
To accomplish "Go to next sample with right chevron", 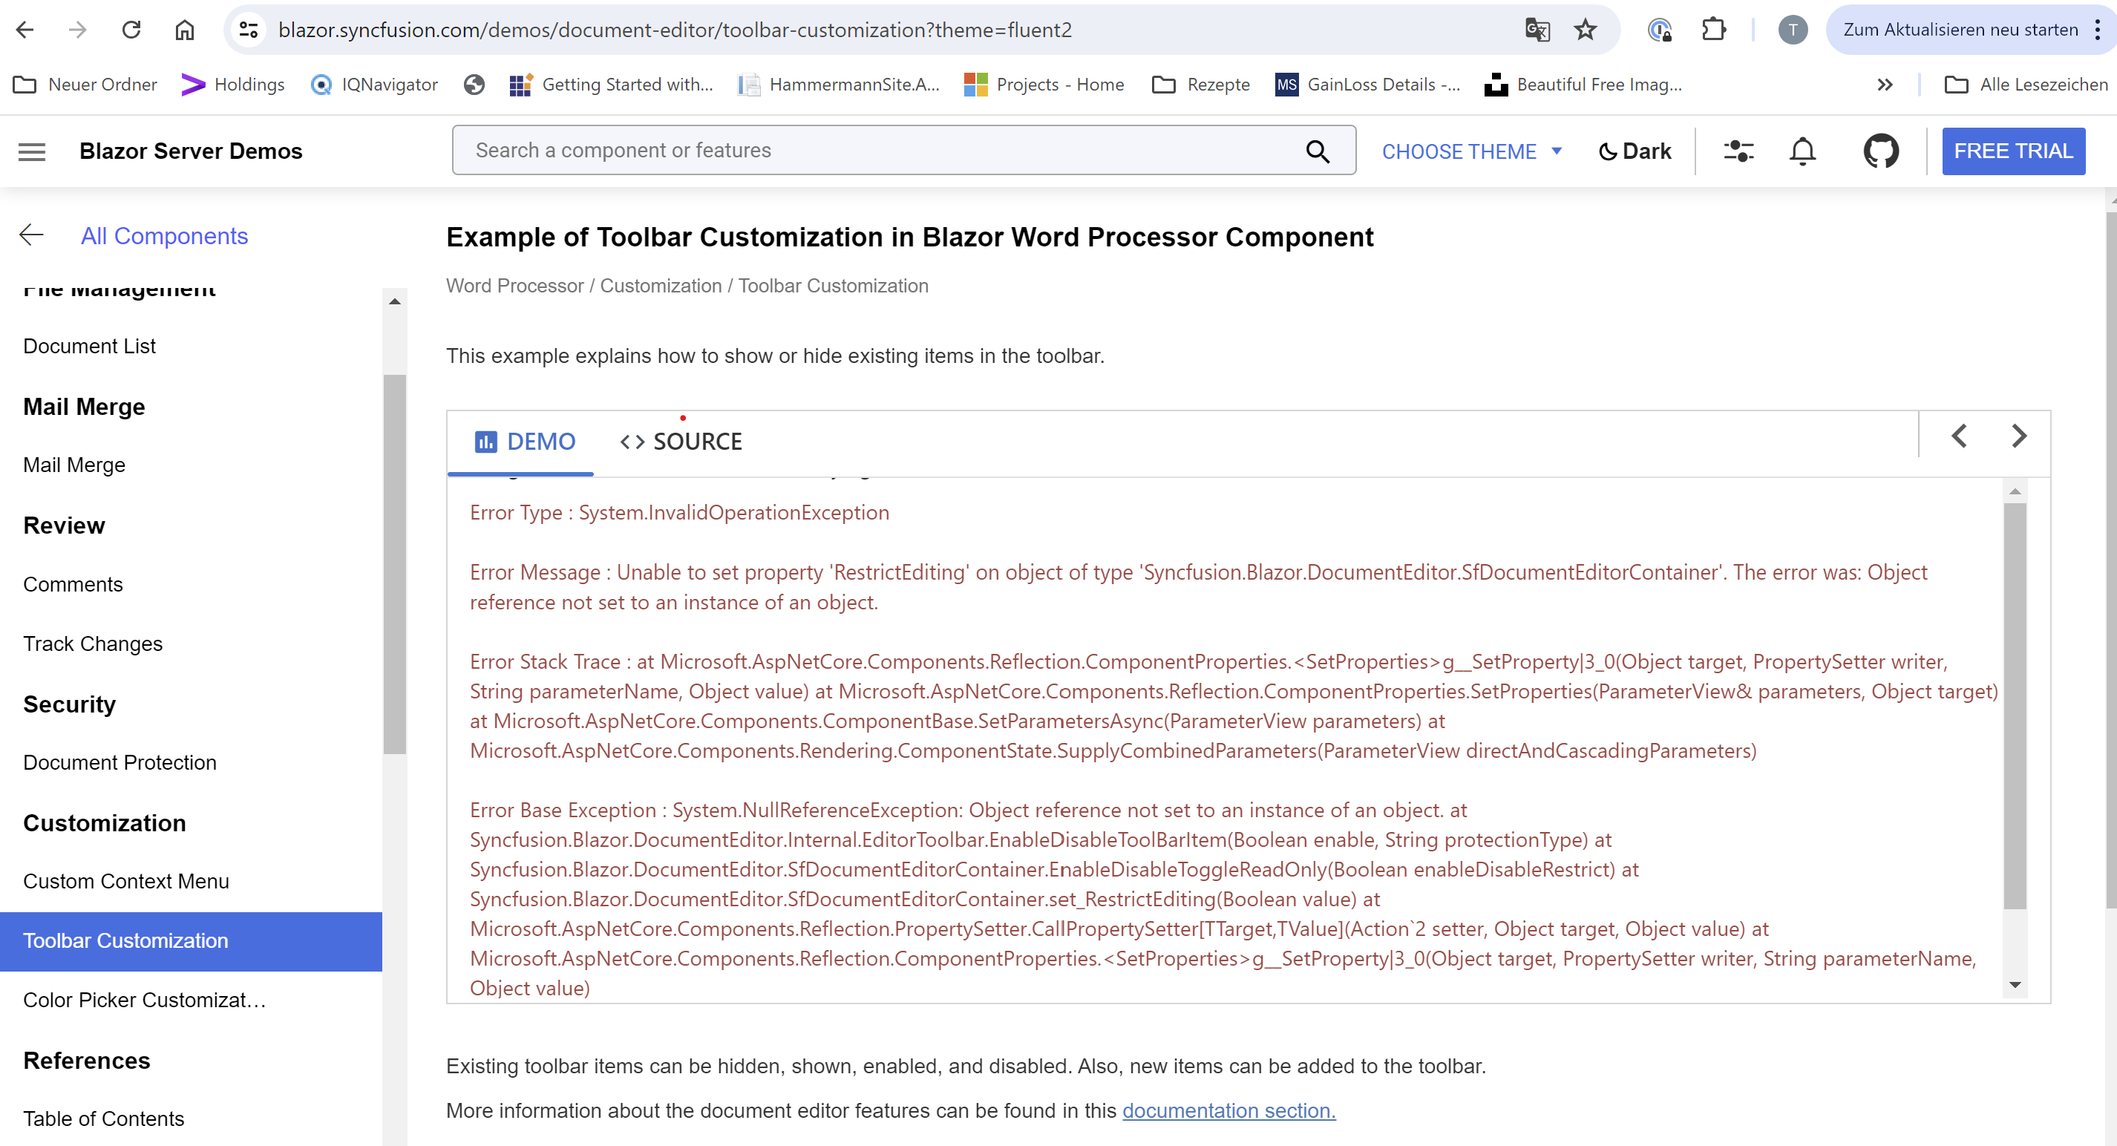I will pyautogui.click(x=2018, y=436).
